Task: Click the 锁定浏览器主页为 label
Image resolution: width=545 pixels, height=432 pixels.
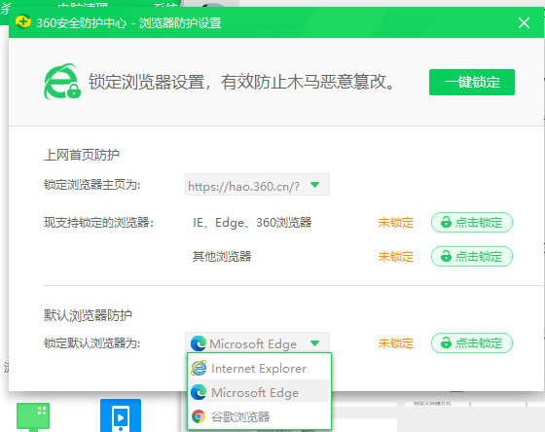Action: [92, 185]
